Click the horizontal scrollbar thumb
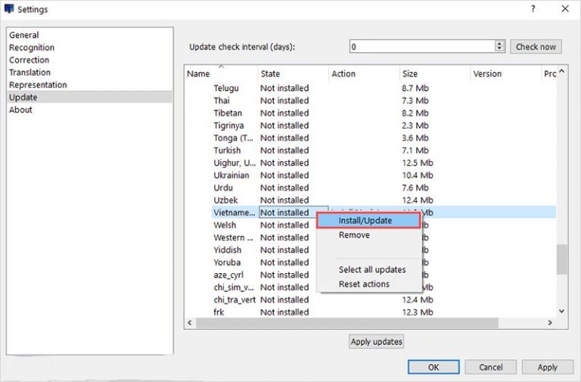This screenshot has width=581, height=382. coord(346,323)
